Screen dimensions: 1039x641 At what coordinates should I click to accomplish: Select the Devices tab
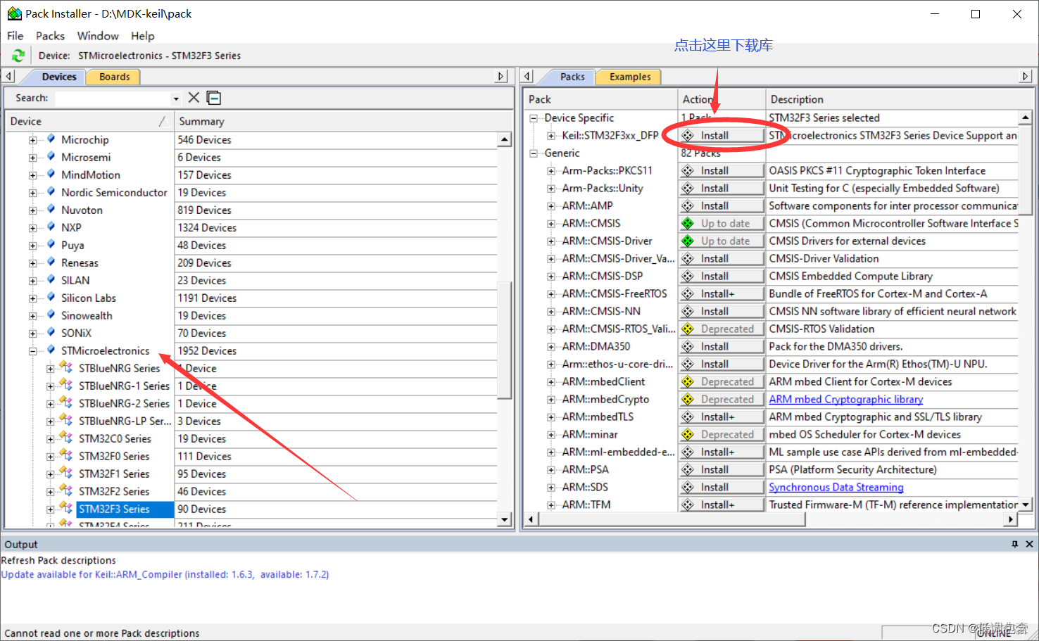[x=58, y=77]
